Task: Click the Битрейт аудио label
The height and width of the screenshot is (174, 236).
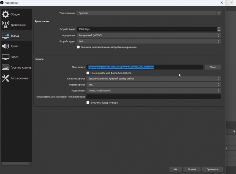Action: [67, 41]
